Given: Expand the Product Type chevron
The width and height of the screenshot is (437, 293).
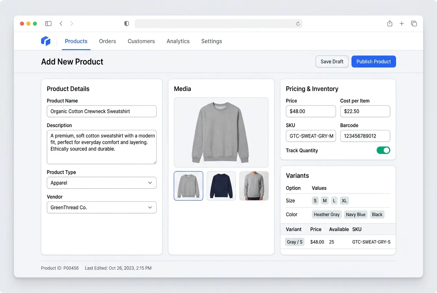Looking at the screenshot, I should point(150,183).
